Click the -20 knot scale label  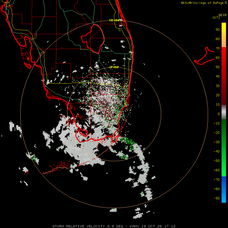(x=217, y=133)
